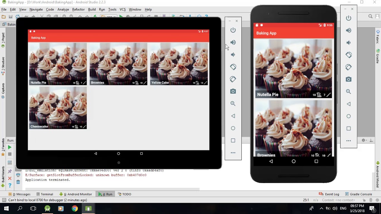Open extended controls for the phone emulator
Viewport: 381px width, 214px height.
(x=349, y=141)
